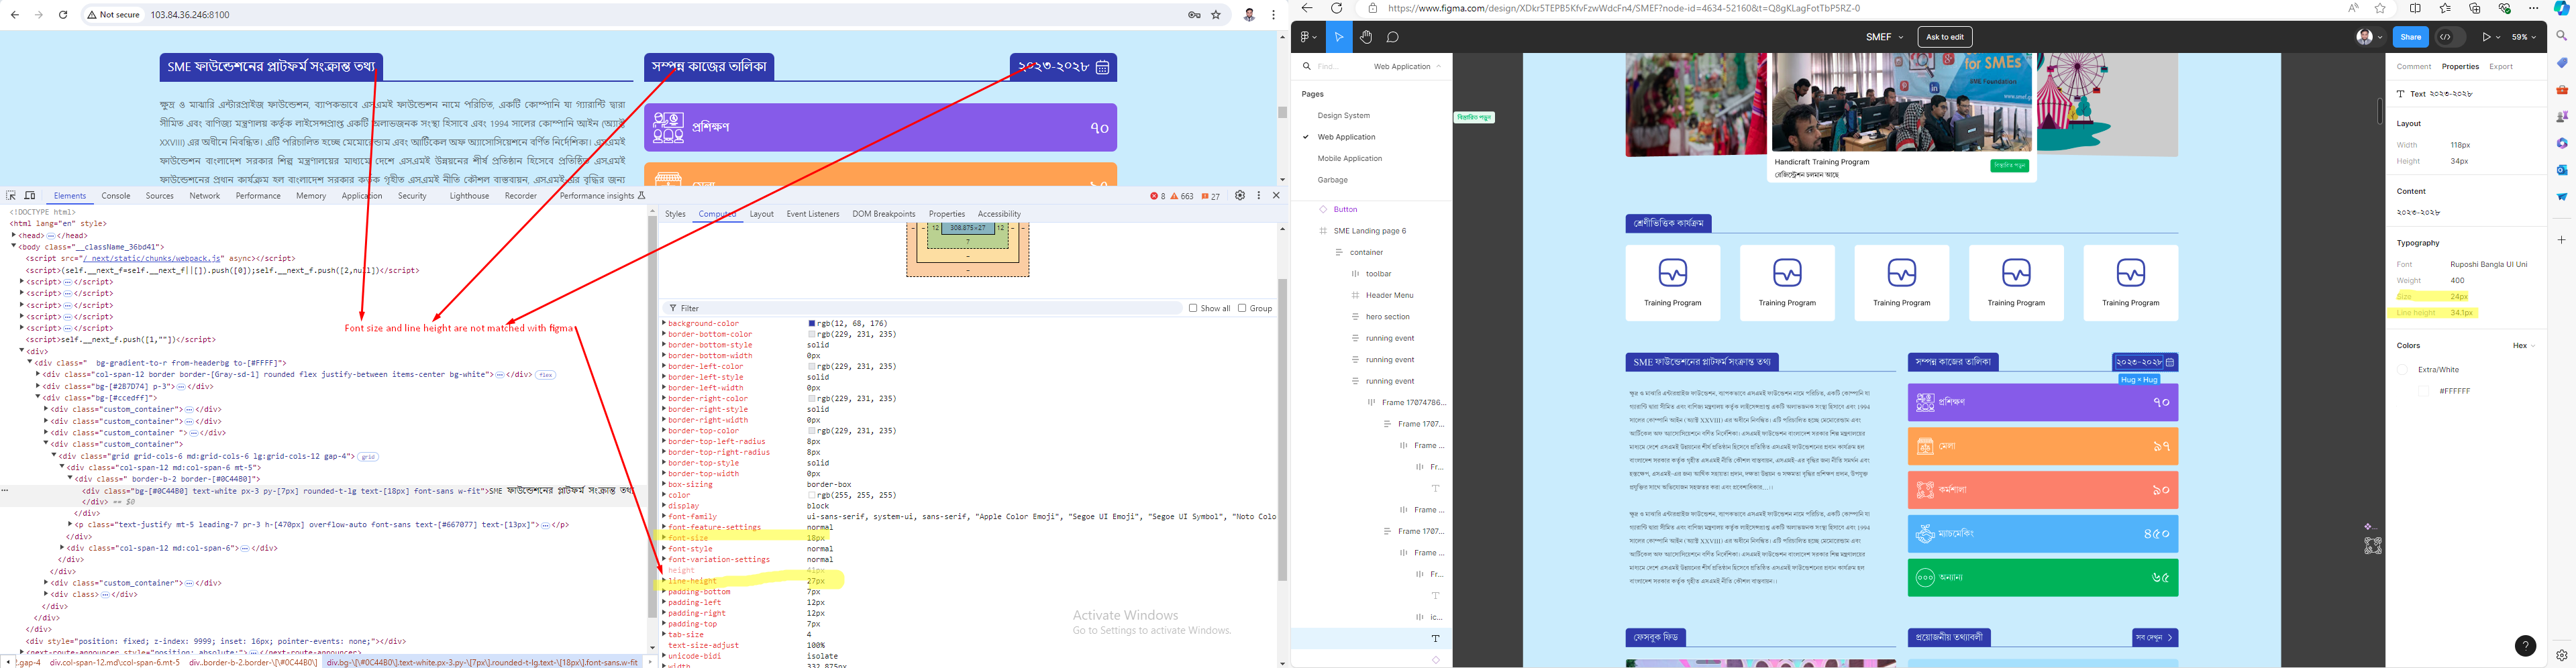The height and width of the screenshot is (668, 2576).
Task: Expand the font-family computed property
Action: [x=663, y=517]
